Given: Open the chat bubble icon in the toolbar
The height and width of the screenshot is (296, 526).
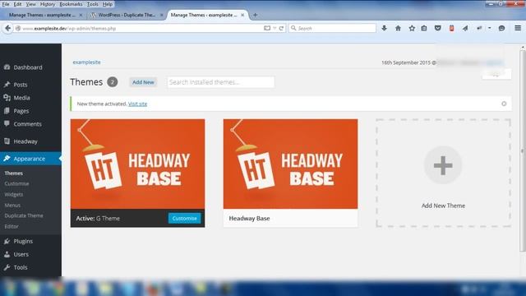Looking at the screenshot, I should point(501,28).
